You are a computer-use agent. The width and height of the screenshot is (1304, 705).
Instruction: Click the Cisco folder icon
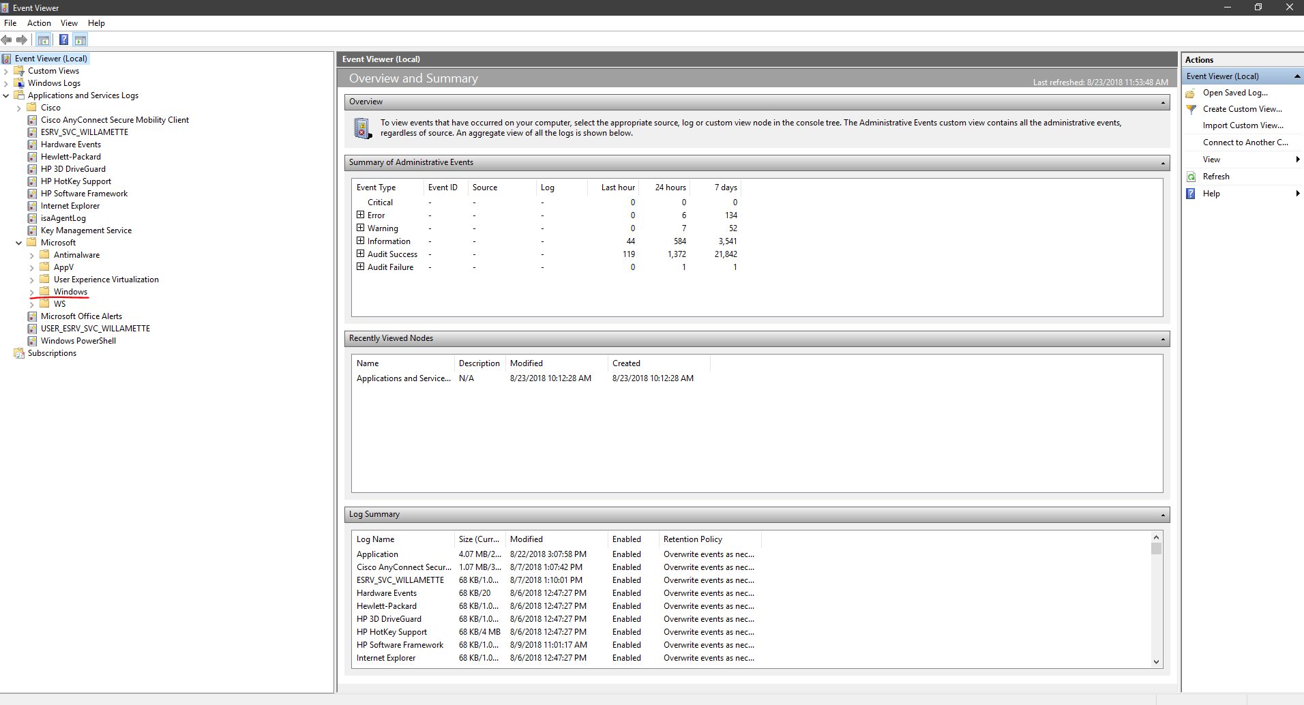[32, 108]
